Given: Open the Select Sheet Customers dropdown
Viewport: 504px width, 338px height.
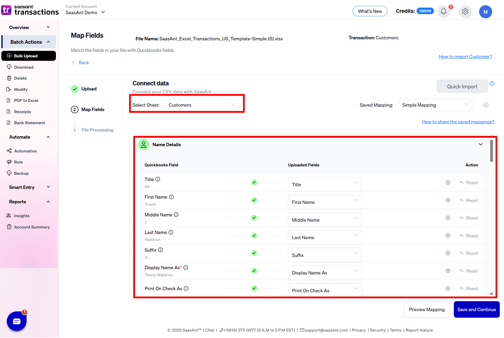Looking at the screenshot, I should (x=202, y=105).
